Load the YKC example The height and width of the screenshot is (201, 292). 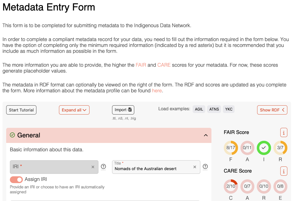tap(229, 109)
